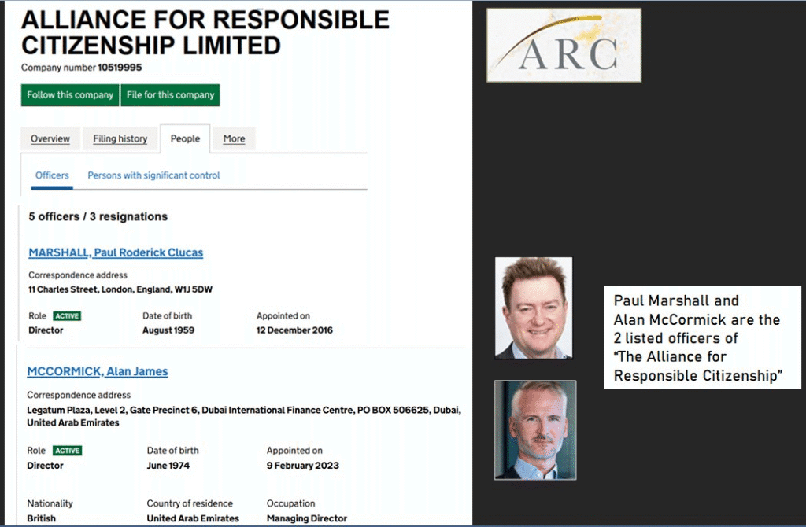Open the Overview tab

tap(50, 138)
